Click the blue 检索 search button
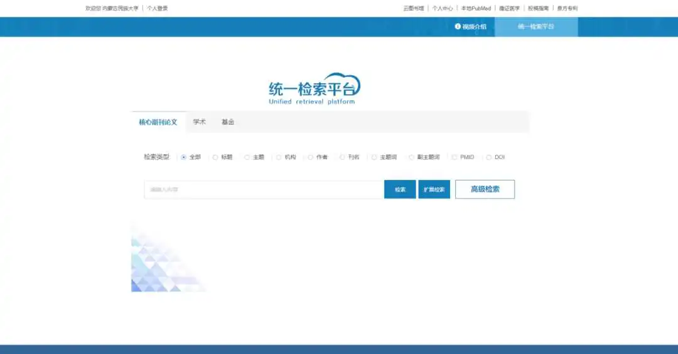678x354 pixels. 400,189
